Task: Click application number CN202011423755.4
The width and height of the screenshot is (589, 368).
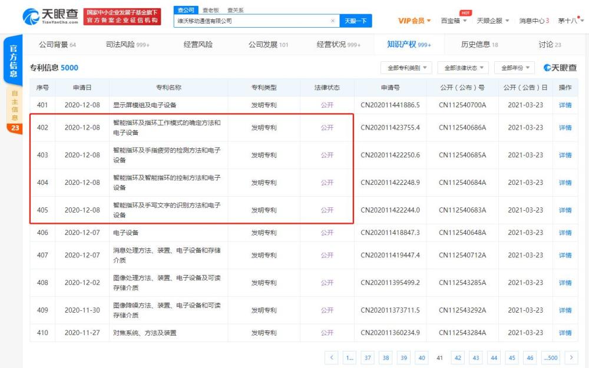Action: (x=390, y=128)
